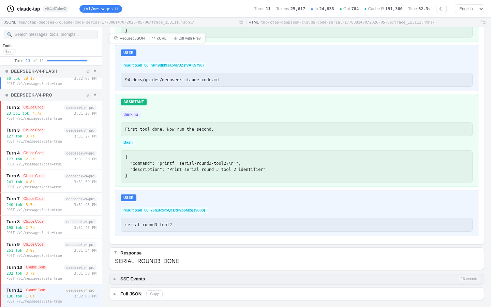Click the In 24,833 stat
The height and width of the screenshot is (307, 491).
[322, 9]
